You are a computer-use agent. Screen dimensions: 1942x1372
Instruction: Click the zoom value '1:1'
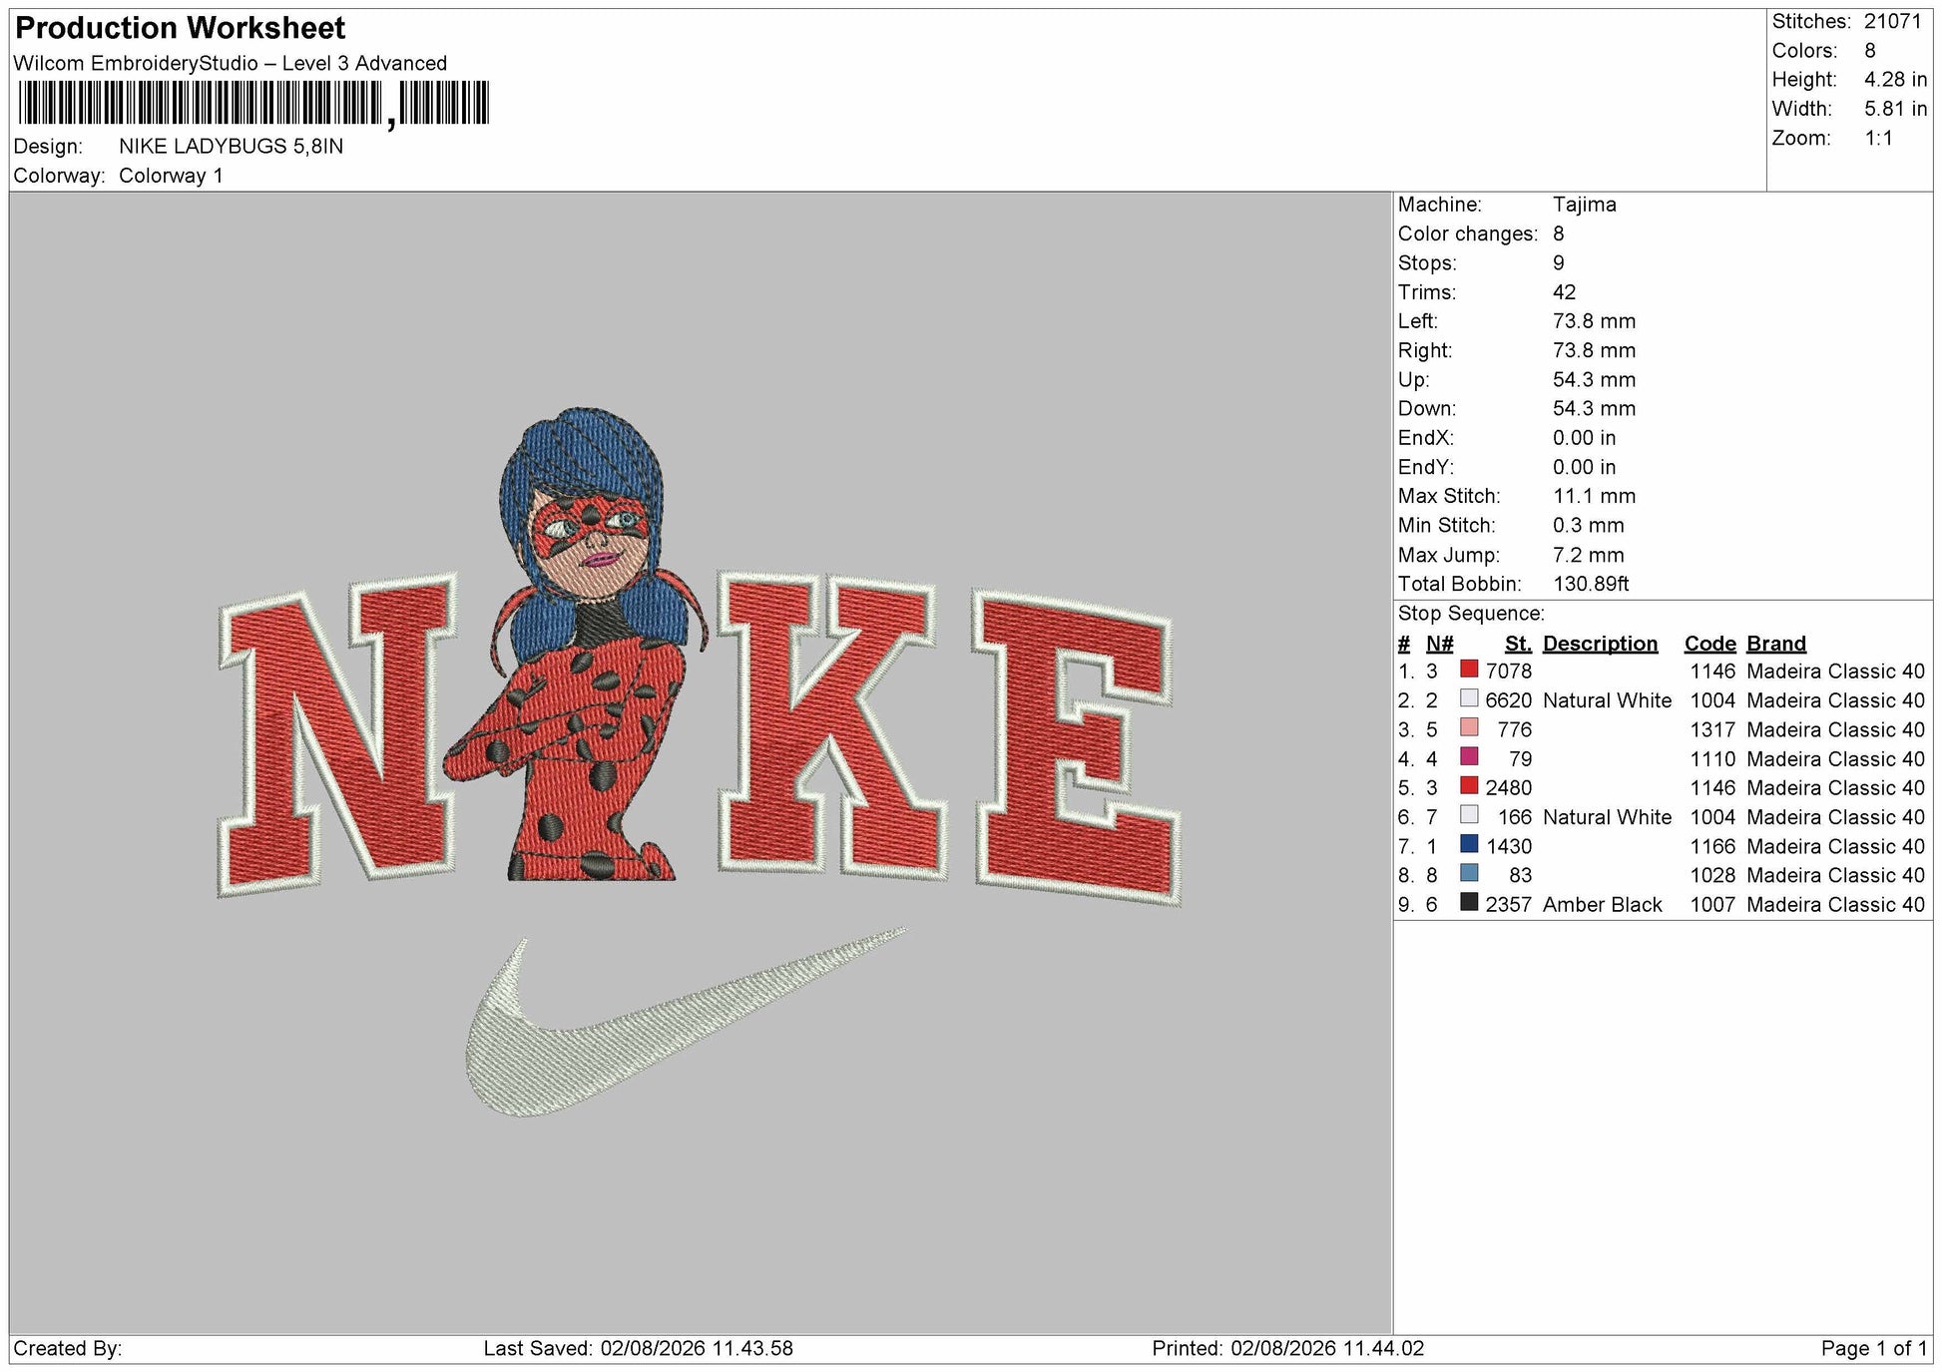(x=1879, y=138)
